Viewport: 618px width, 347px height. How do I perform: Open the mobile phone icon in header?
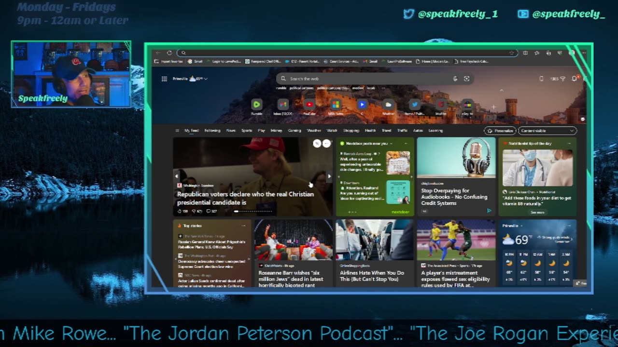pos(541,79)
